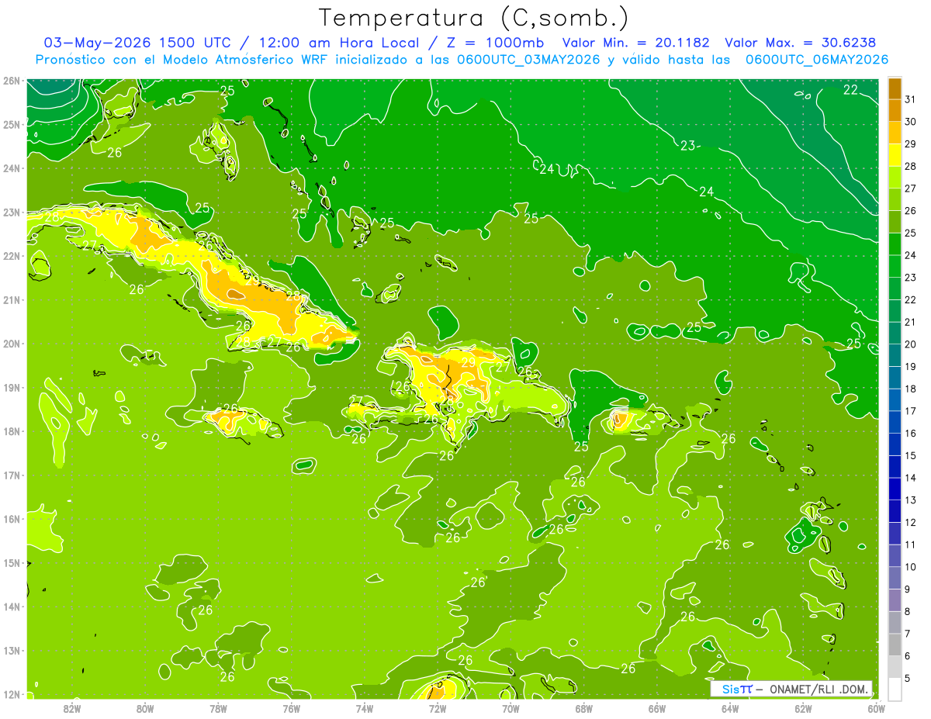Click the Sistt logo in bottom corner

coord(737,689)
